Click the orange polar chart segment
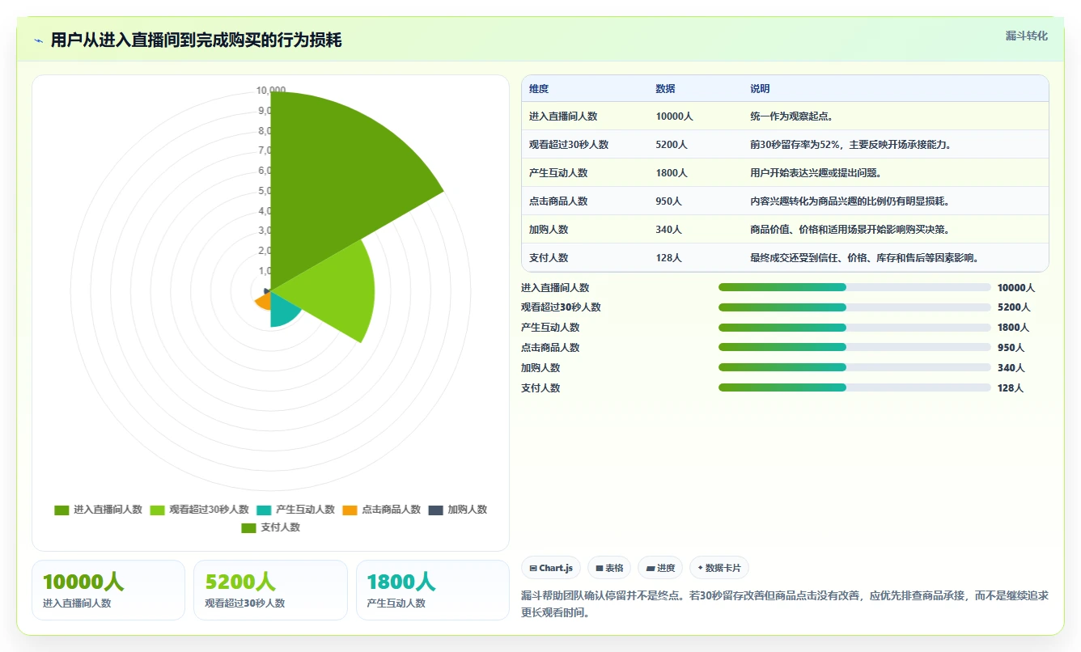This screenshot has width=1081, height=652. click(x=262, y=301)
